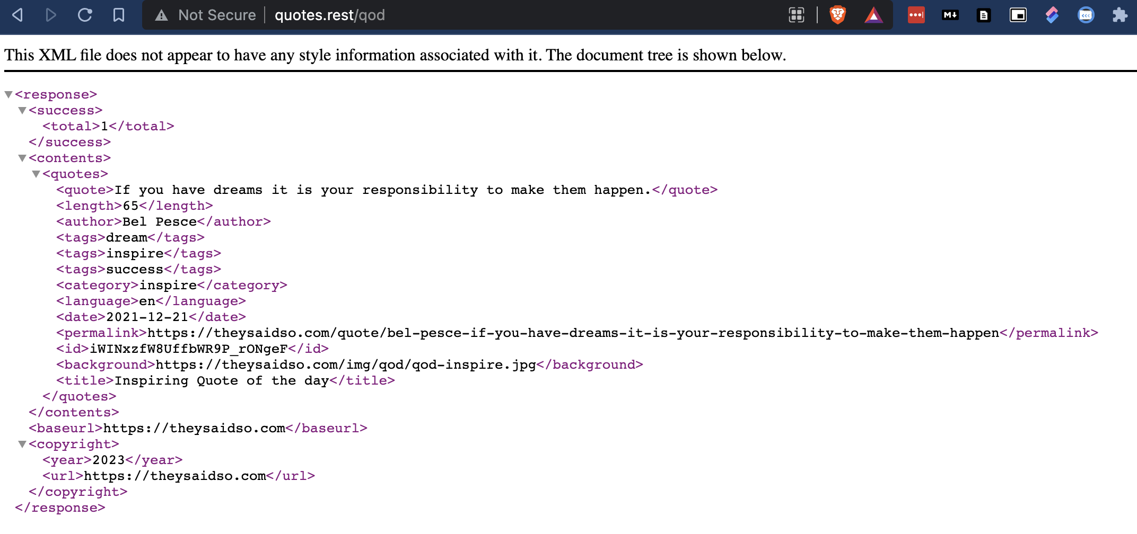Open the reader-mode document extension icon
Screen dimensions: 1137x534
coord(984,15)
